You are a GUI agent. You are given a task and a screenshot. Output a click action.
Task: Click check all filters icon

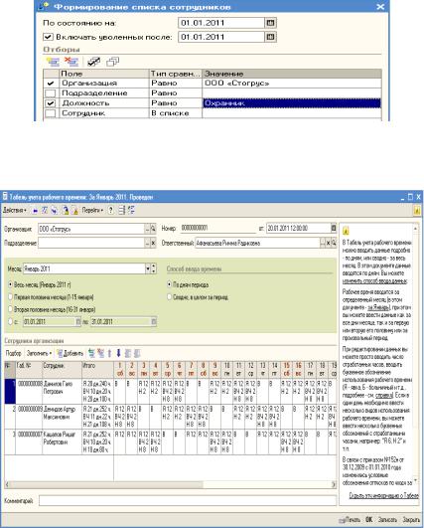pos(93,62)
